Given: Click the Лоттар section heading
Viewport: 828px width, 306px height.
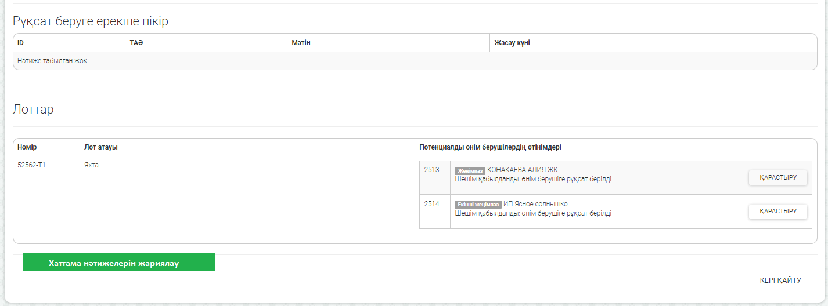Looking at the screenshot, I should [33, 110].
